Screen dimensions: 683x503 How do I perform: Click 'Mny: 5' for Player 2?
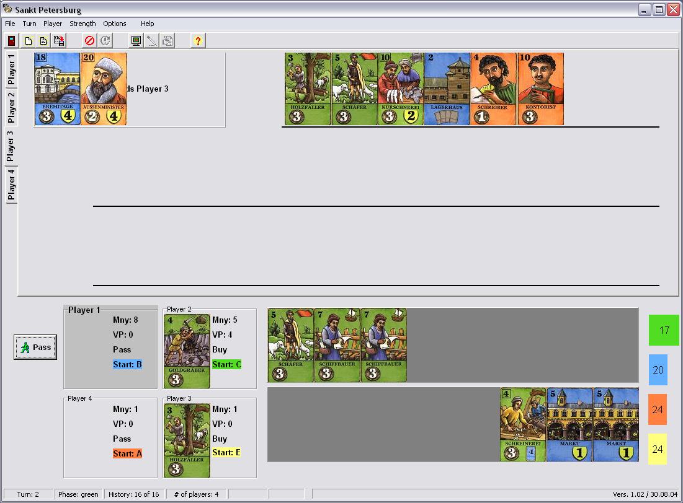coord(225,320)
